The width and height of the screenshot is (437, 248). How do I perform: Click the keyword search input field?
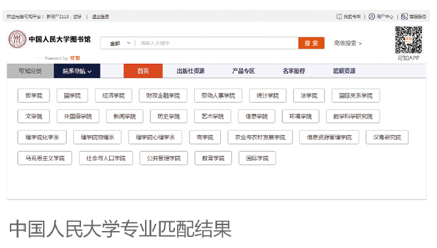click(x=217, y=43)
